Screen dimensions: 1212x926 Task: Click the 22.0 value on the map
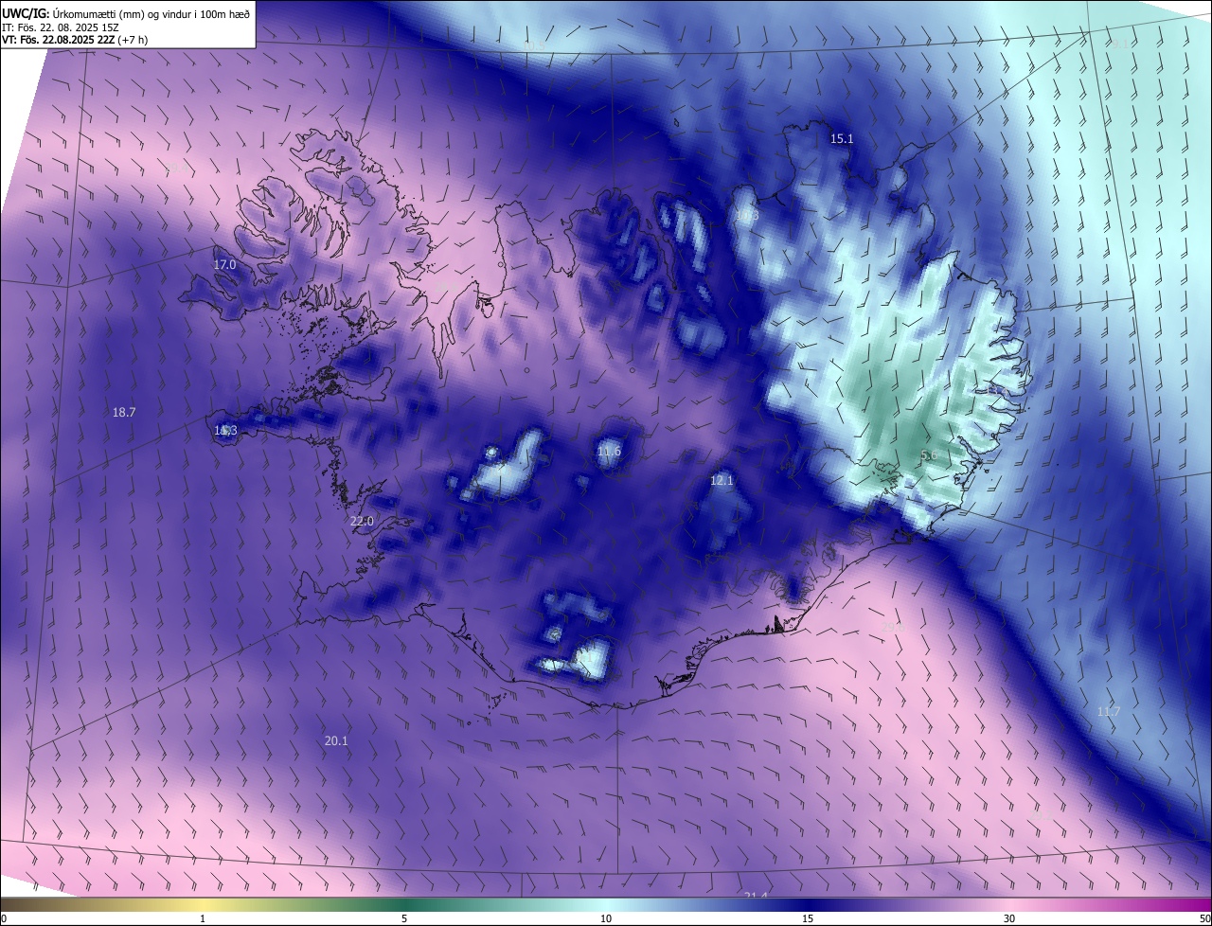point(362,522)
